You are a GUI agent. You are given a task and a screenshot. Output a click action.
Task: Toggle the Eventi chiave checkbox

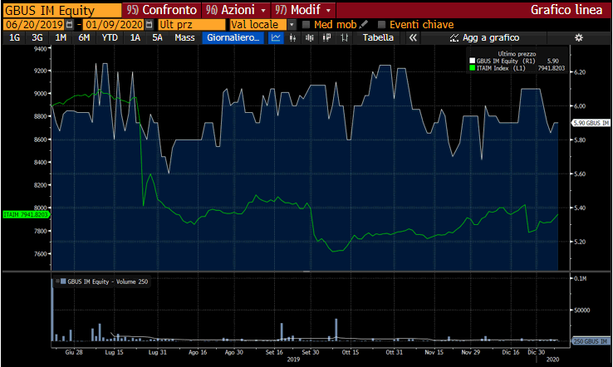tap(382, 25)
